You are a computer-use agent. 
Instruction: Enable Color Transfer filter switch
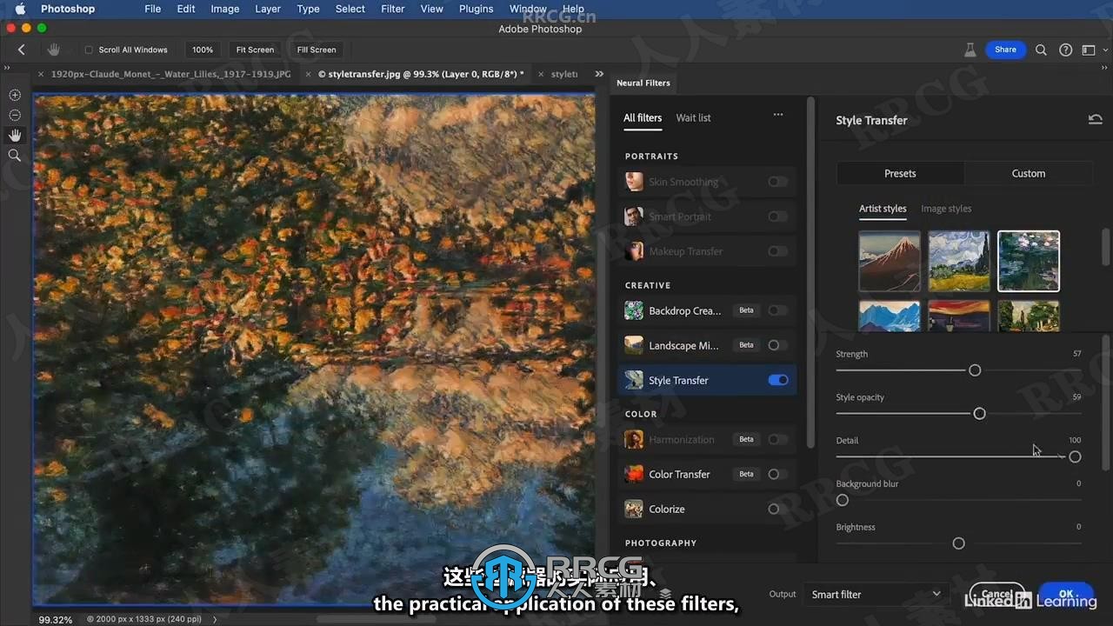[777, 474]
